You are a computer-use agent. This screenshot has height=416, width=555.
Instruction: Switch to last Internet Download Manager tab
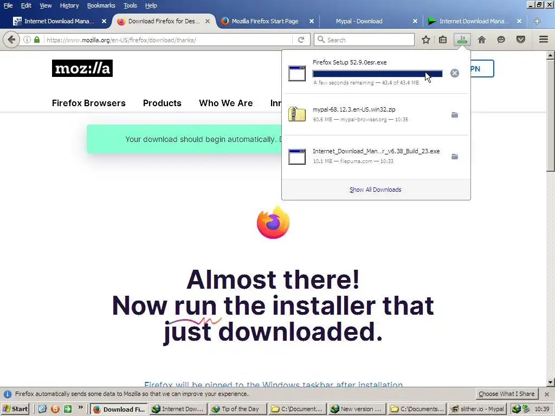(474, 21)
